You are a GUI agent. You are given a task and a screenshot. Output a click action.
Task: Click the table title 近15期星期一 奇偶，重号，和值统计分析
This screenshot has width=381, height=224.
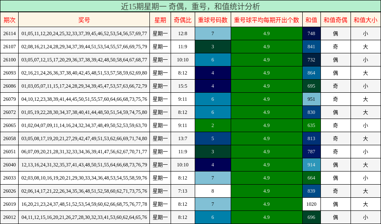190,6
